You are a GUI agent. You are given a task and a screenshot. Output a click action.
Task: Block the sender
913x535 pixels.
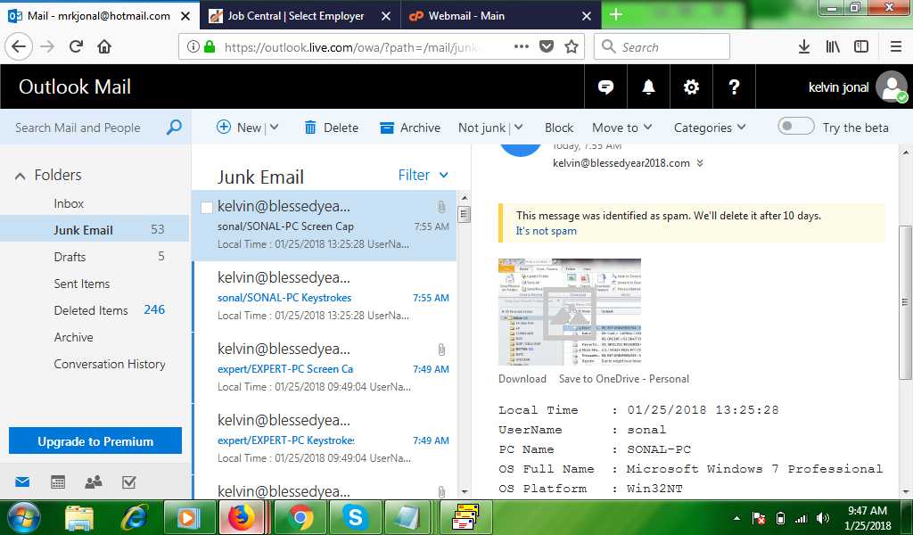pos(559,128)
